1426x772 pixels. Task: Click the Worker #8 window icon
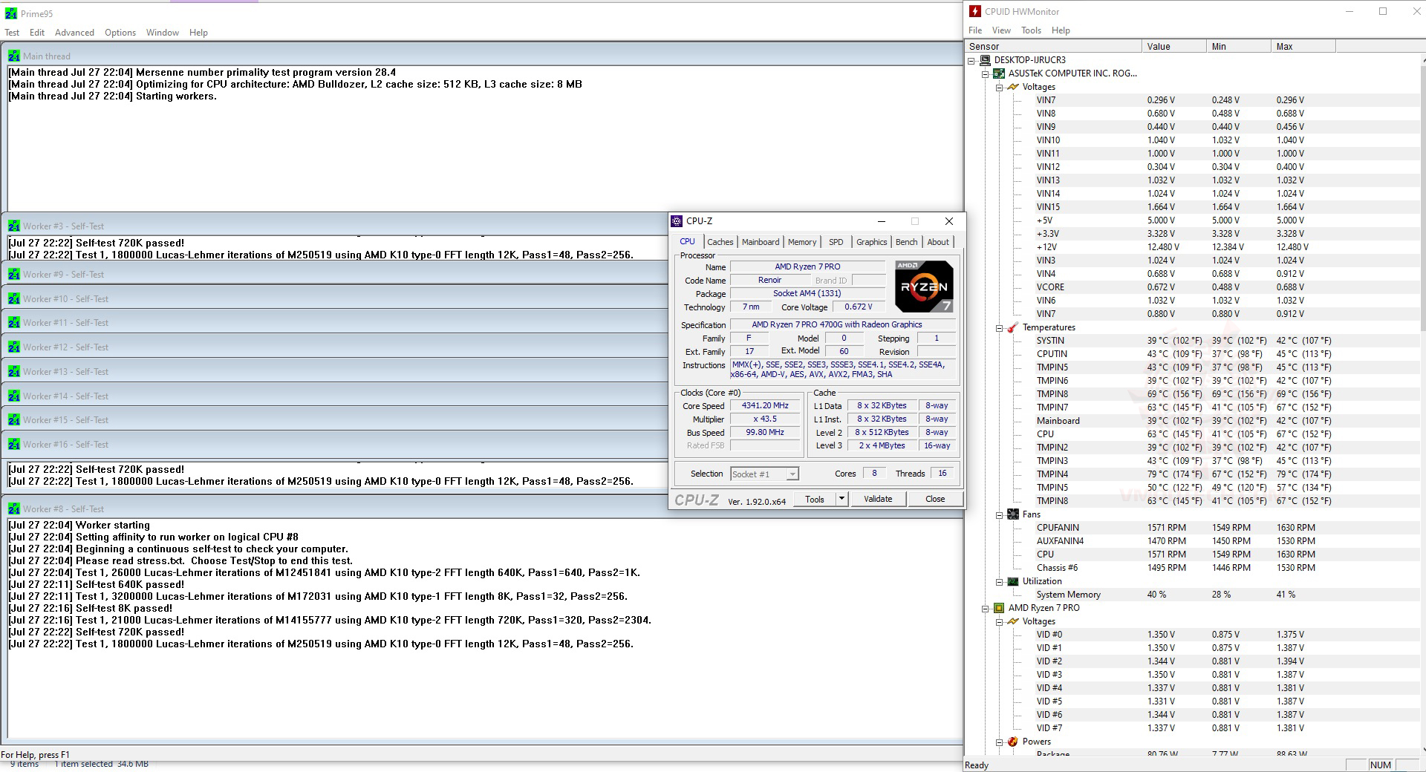pyautogui.click(x=14, y=508)
